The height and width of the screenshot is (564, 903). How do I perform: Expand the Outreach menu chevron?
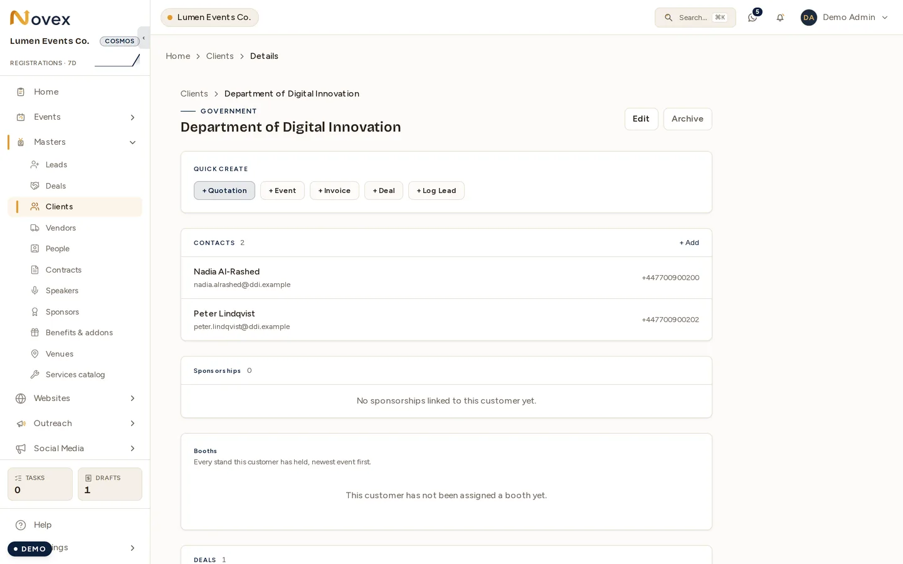click(132, 424)
